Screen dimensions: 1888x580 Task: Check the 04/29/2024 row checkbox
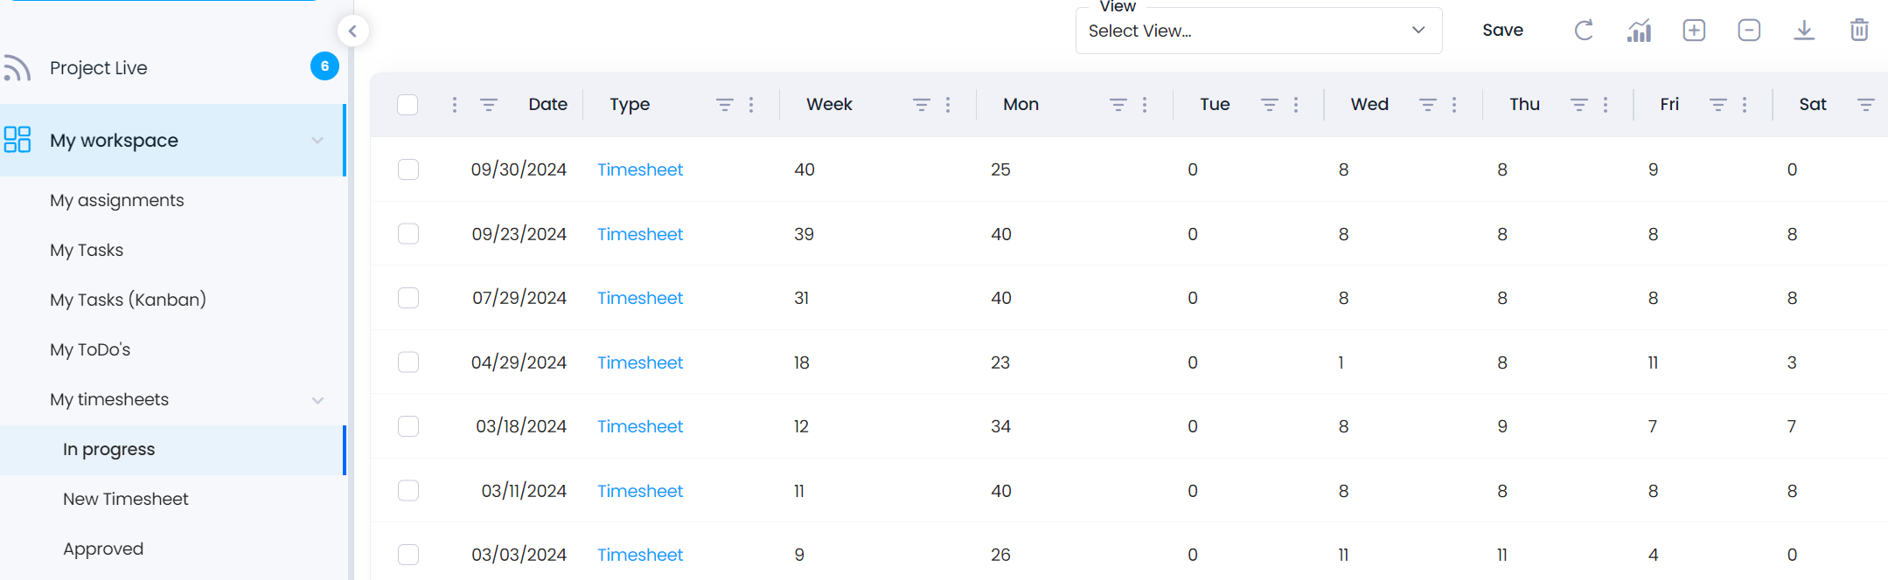click(408, 362)
